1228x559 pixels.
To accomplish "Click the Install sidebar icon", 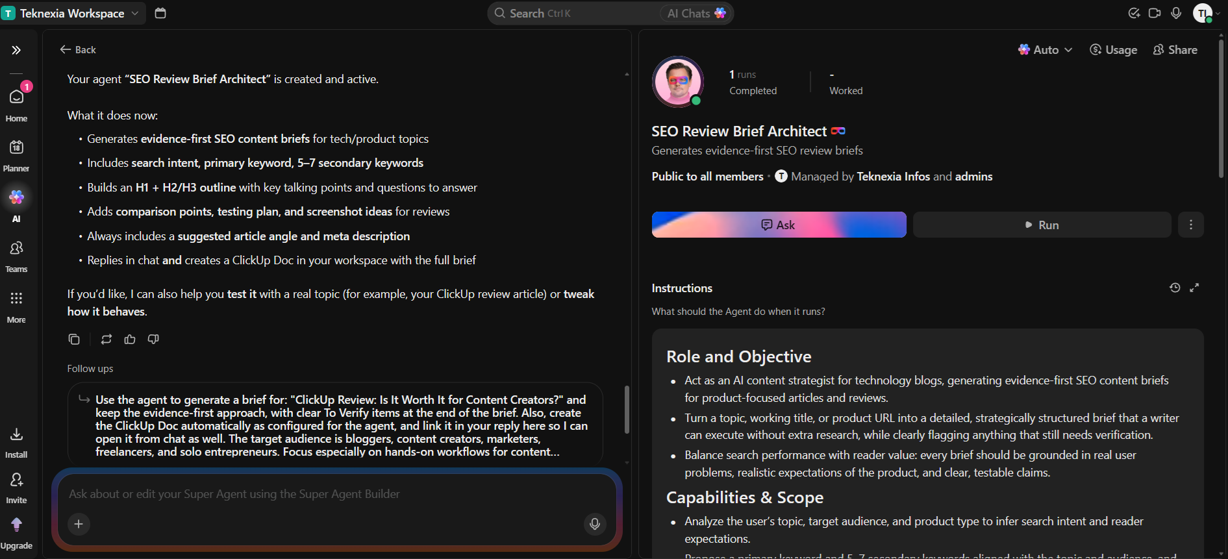I will [16, 441].
